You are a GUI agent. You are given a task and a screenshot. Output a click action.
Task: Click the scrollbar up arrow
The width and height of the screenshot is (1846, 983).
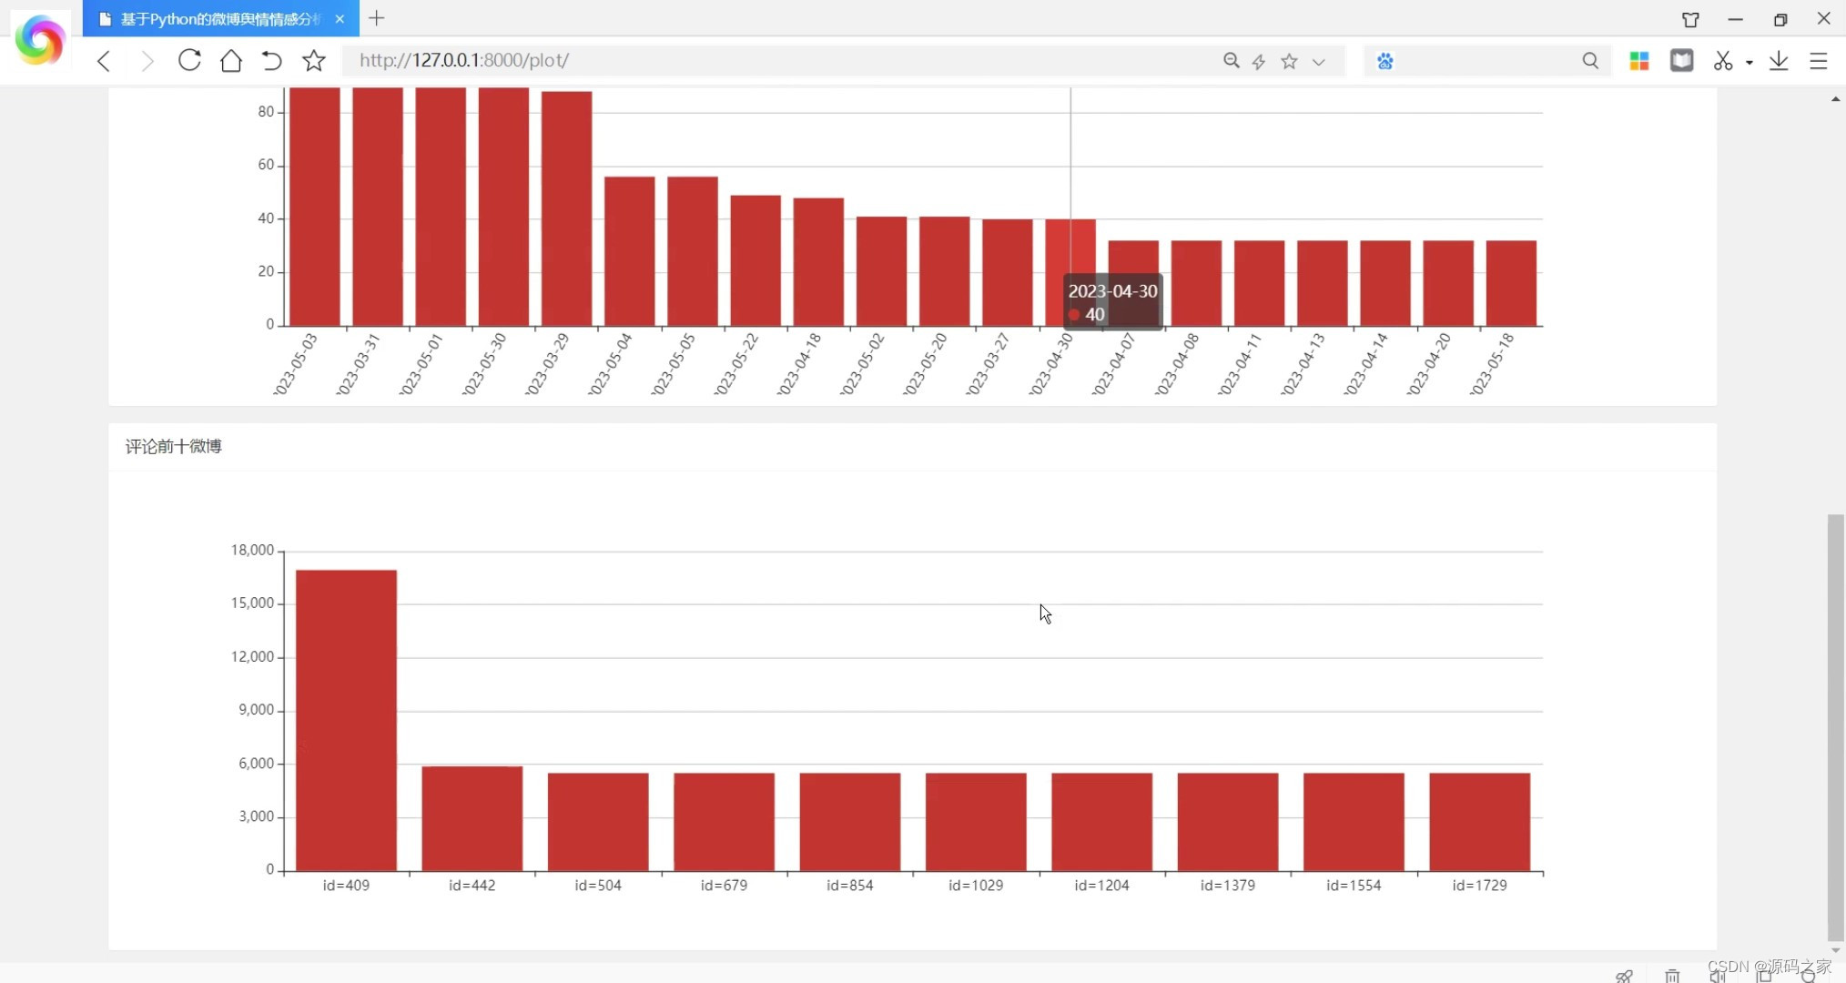1835,98
